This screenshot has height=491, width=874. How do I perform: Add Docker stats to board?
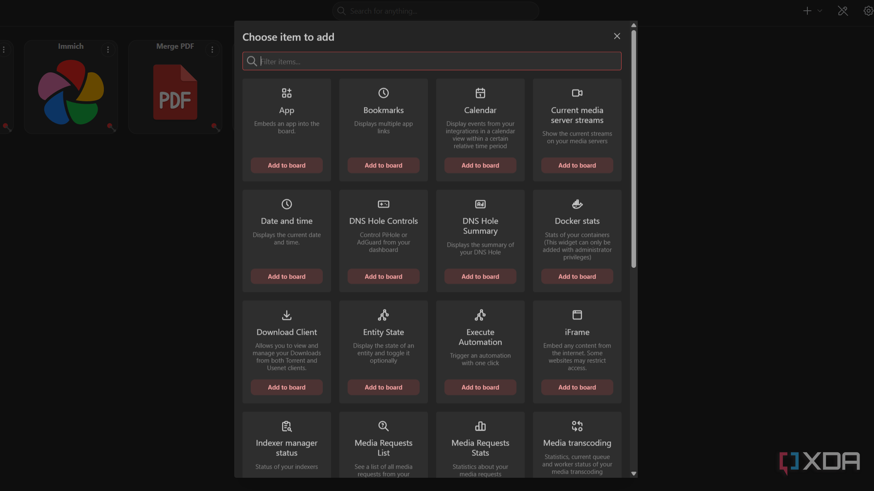point(577,276)
